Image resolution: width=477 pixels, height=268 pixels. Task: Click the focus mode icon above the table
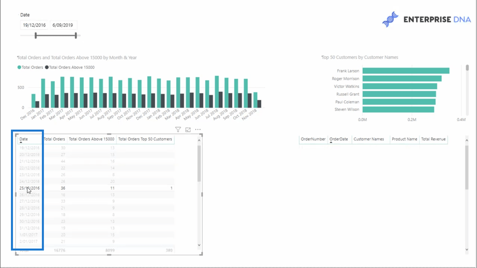pos(188,130)
